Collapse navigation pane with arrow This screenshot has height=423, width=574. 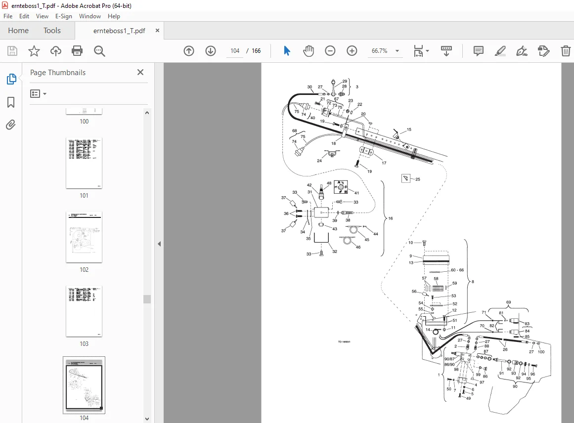159,244
